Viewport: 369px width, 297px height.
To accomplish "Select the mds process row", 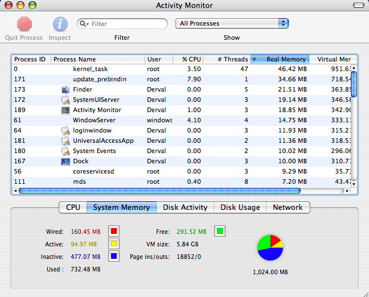I will [x=182, y=181].
